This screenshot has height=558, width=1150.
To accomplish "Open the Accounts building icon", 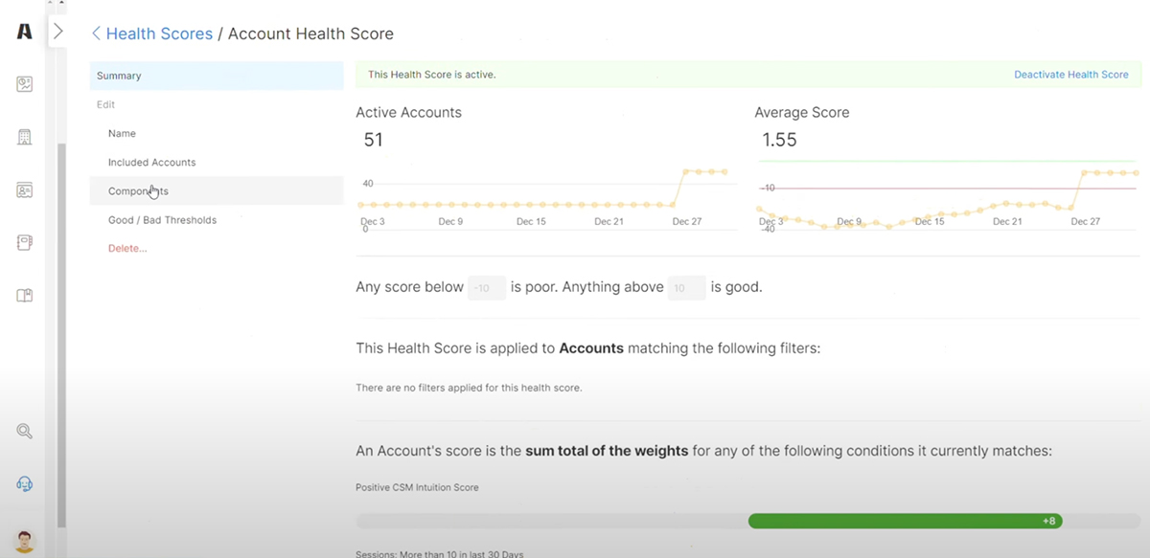I will coord(24,137).
